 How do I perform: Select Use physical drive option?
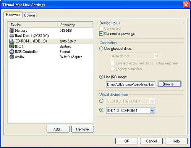pos(101,49)
